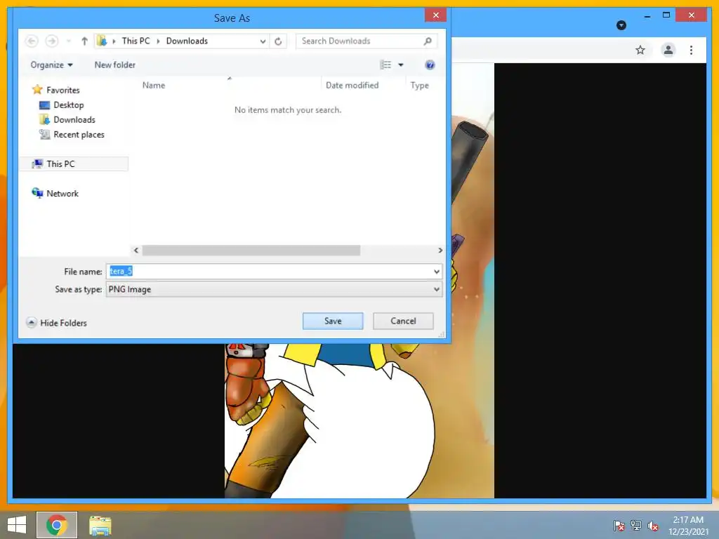Collapse the pane with Hide Folders
This screenshot has width=719, height=539.
tap(57, 323)
